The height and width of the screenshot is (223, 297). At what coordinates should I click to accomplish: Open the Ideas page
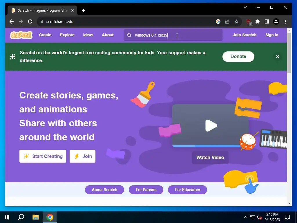(x=88, y=35)
